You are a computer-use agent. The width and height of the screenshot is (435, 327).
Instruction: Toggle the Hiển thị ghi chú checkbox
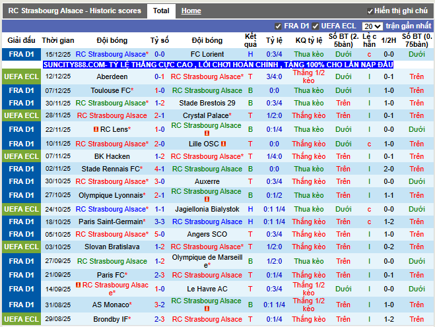[370, 11]
